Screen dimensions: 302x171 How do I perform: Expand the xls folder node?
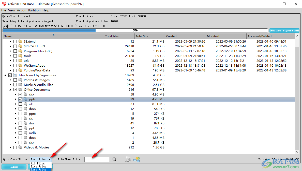16,118
